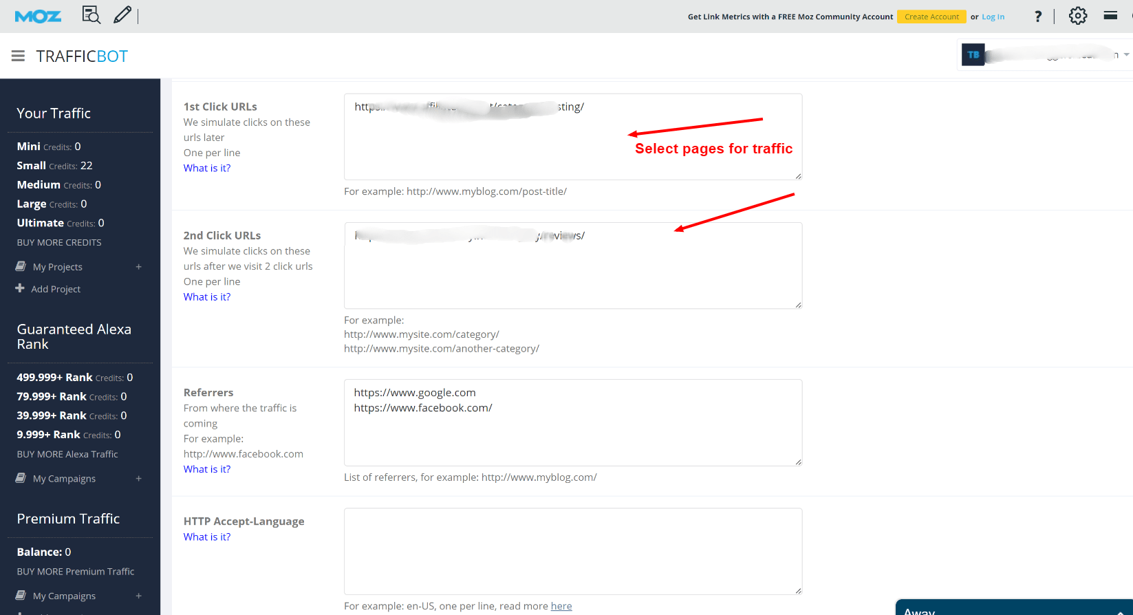The height and width of the screenshot is (615, 1133).
Task: Open My Projects menu item
Action: pos(58,267)
